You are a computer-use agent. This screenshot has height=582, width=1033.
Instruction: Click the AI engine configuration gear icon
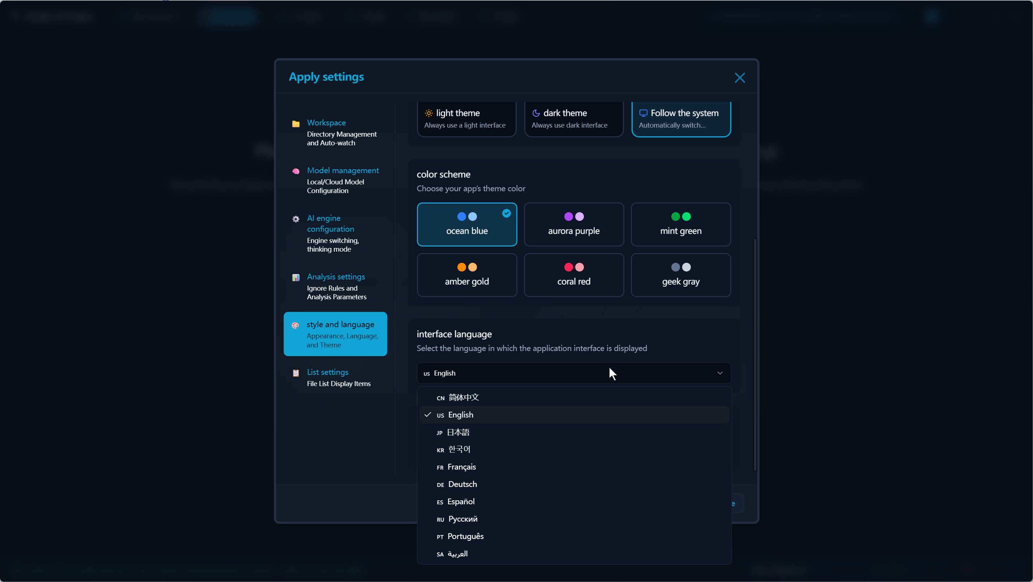point(296,219)
